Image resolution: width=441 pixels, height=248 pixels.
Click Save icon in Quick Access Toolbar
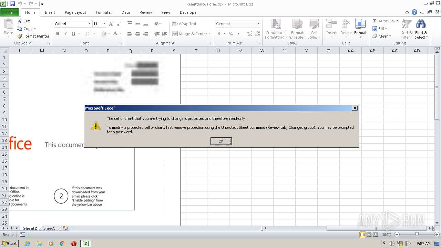12,4
